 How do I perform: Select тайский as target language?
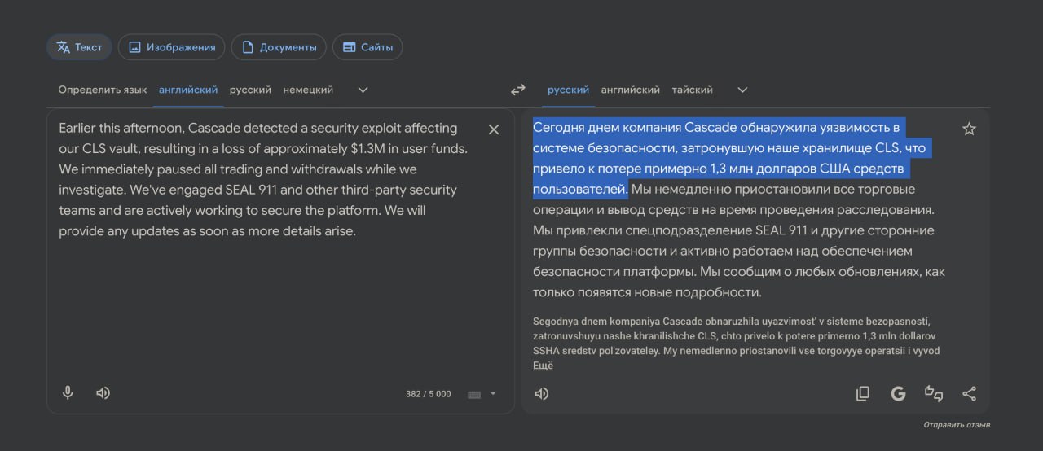pos(693,90)
